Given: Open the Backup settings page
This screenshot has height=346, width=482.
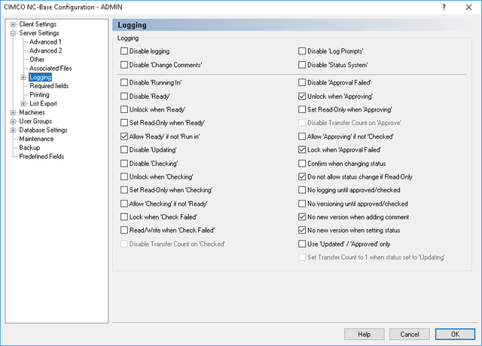Looking at the screenshot, I should click(29, 148).
